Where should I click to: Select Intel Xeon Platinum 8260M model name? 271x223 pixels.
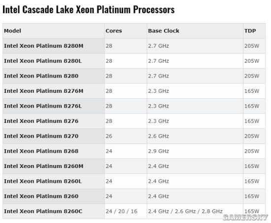(x=43, y=166)
